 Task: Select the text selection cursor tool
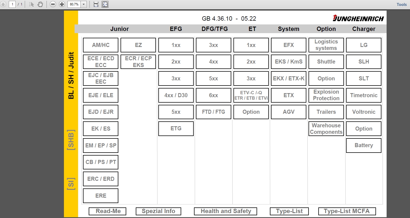click(x=32, y=4)
